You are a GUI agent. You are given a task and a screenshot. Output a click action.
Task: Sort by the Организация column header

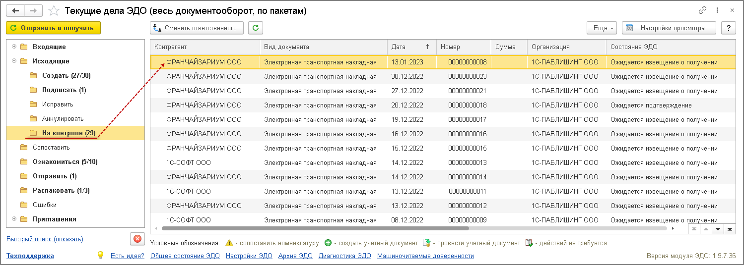click(566, 47)
